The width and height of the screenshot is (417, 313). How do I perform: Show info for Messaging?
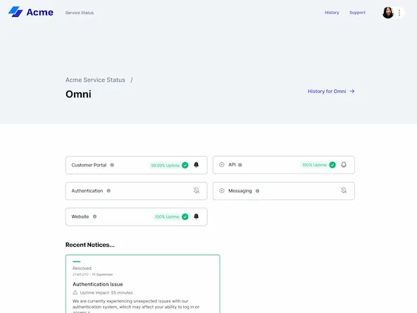(257, 191)
